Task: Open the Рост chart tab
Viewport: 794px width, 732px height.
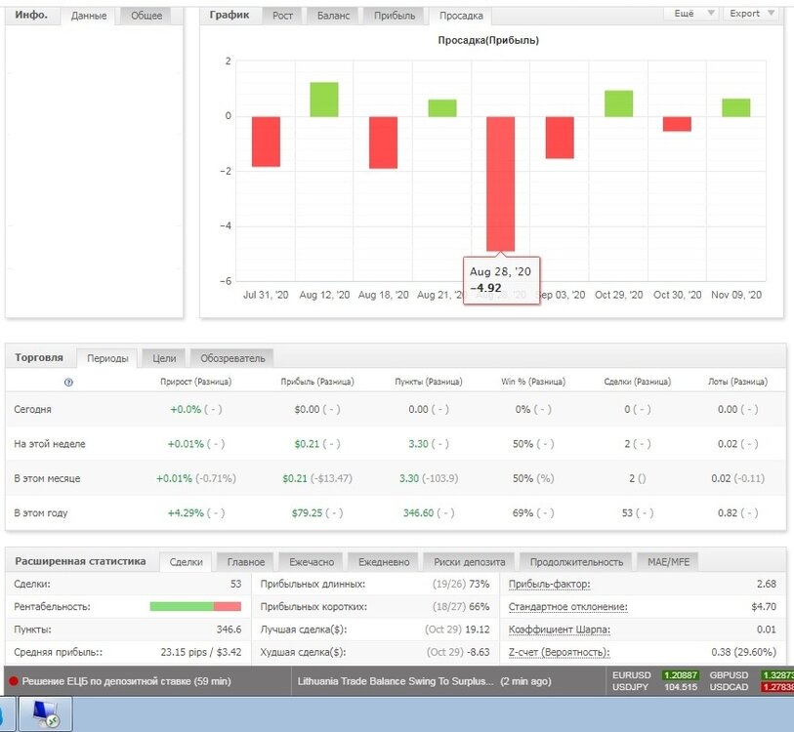Action: click(282, 16)
